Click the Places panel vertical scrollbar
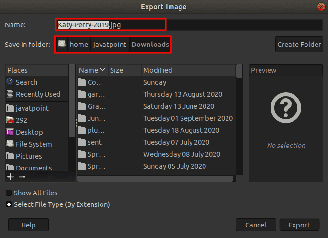The height and width of the screenshot is (238, 328). point(72,101)
